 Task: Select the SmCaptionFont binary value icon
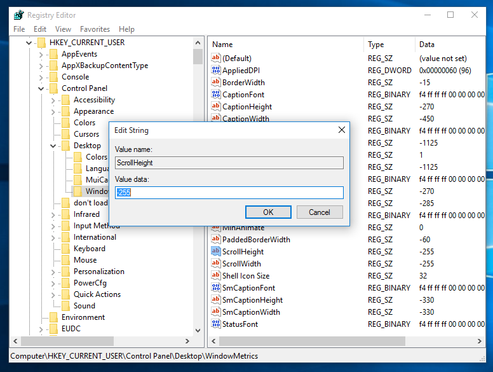point(216,287)
